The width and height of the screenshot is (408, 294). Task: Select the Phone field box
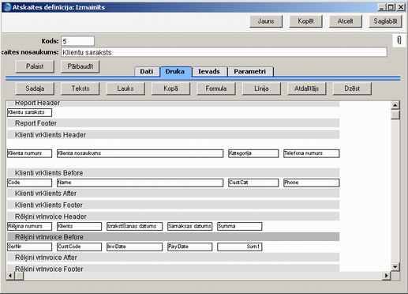point(312,183)
